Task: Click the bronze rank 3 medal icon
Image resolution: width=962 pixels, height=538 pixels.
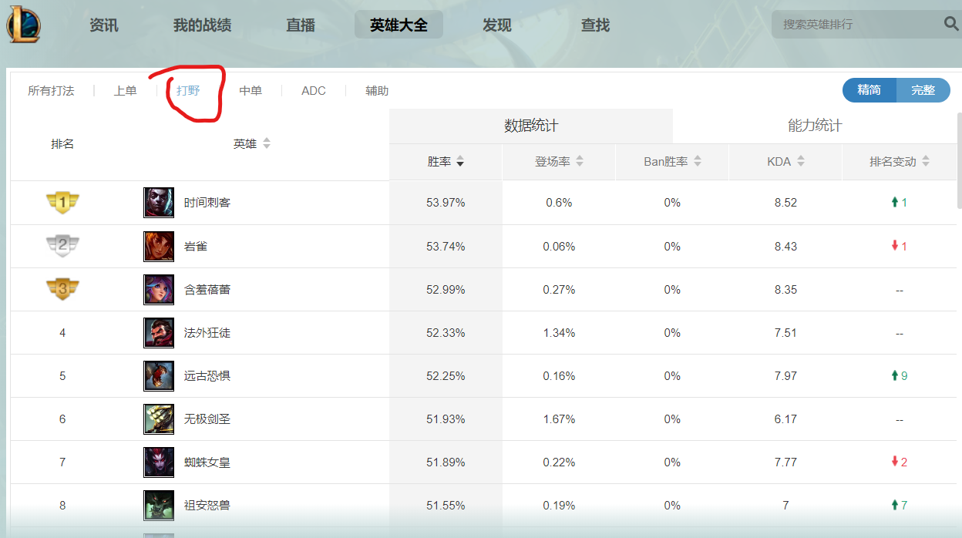Action: pyautogui.click(x=62, y=289)
